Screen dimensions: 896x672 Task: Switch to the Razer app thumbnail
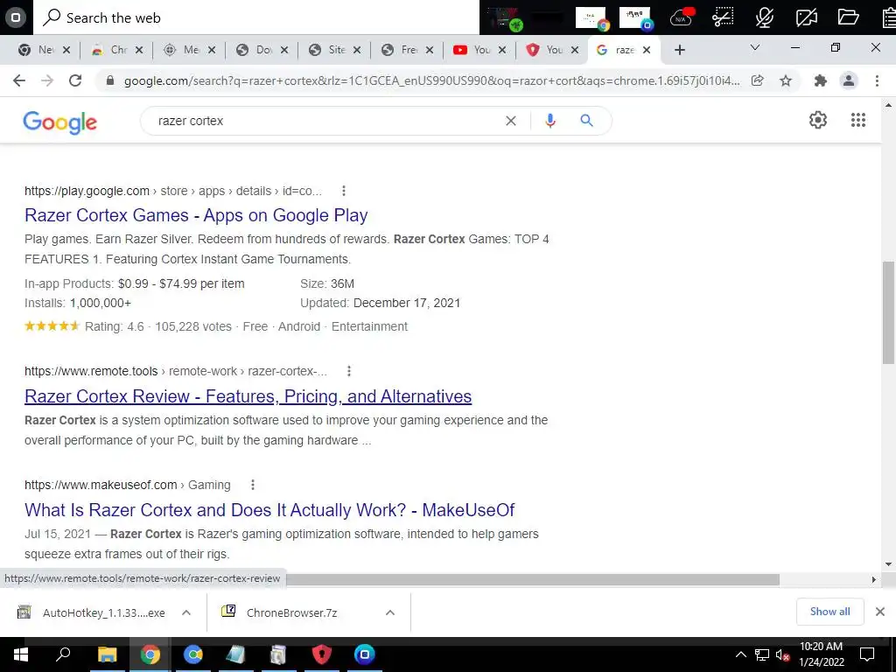[x=503, y=17]
